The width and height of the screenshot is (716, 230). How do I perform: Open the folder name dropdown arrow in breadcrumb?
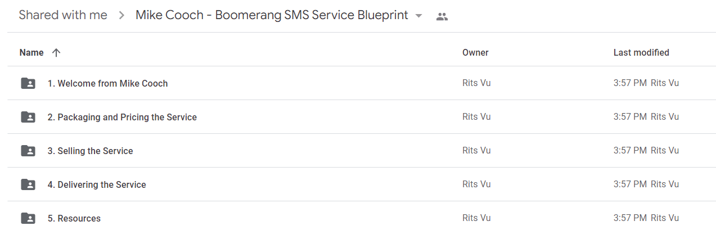point(418,16)
